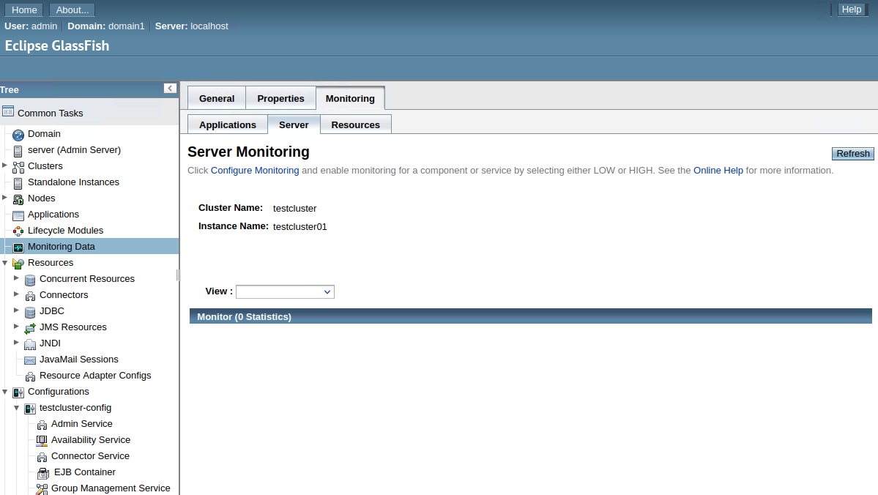The width and height of the screenshot is (878, 495).
Task: Click the Standalone Instances icon
Action: [x=18, y=183]
